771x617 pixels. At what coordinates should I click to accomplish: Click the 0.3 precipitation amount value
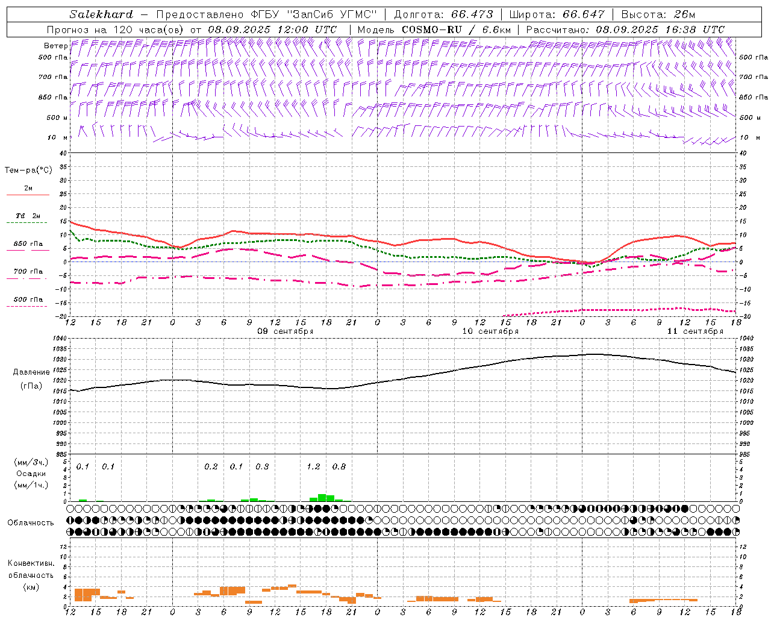pos(262,467)
